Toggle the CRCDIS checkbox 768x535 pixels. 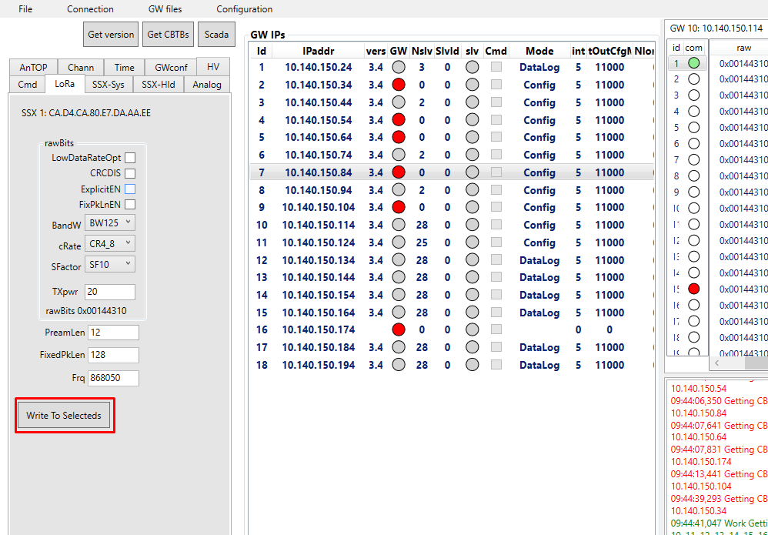pos(130,173)
